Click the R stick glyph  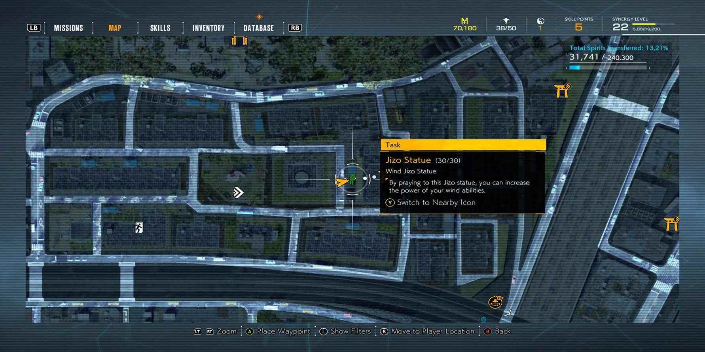(x=384, y=331)
